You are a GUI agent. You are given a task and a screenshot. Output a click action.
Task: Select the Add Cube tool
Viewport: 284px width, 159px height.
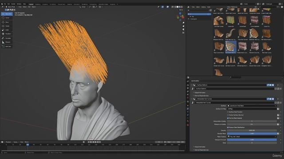tap(7, 46)
